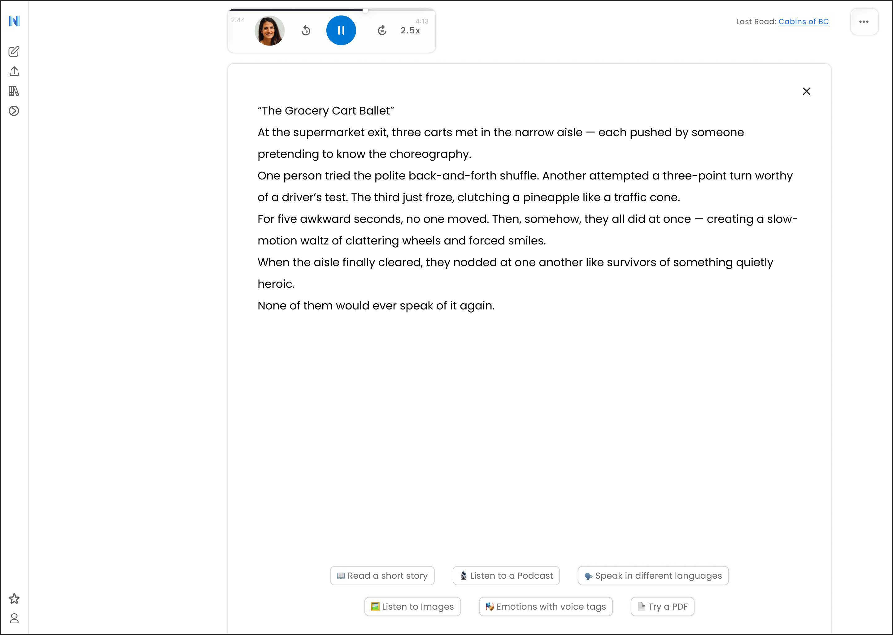Viewport: 893px width, 635px height.
Task: Click the upload file icon
Action: tap(14, 71)
